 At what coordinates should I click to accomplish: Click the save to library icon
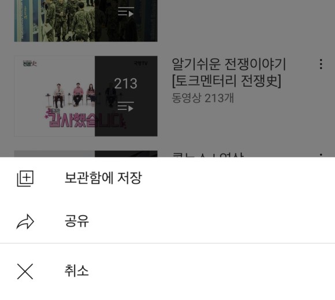(25, 179)
